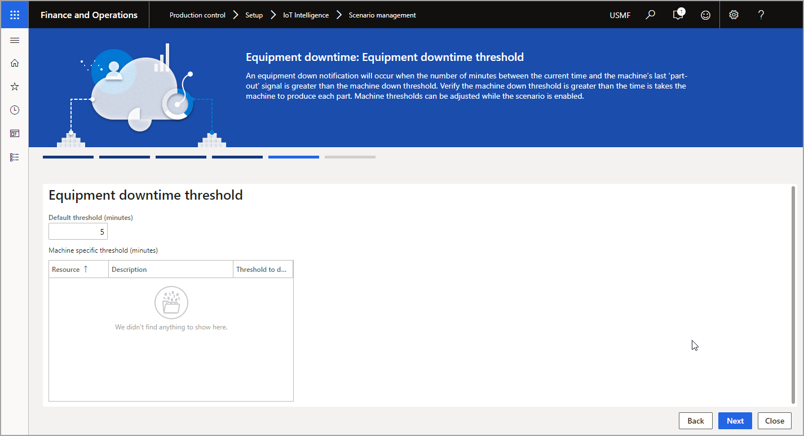The width and height of the screenshot is (804, 436).
Task: Click Finance and Operations title
Action: click(x=89, y=15)
